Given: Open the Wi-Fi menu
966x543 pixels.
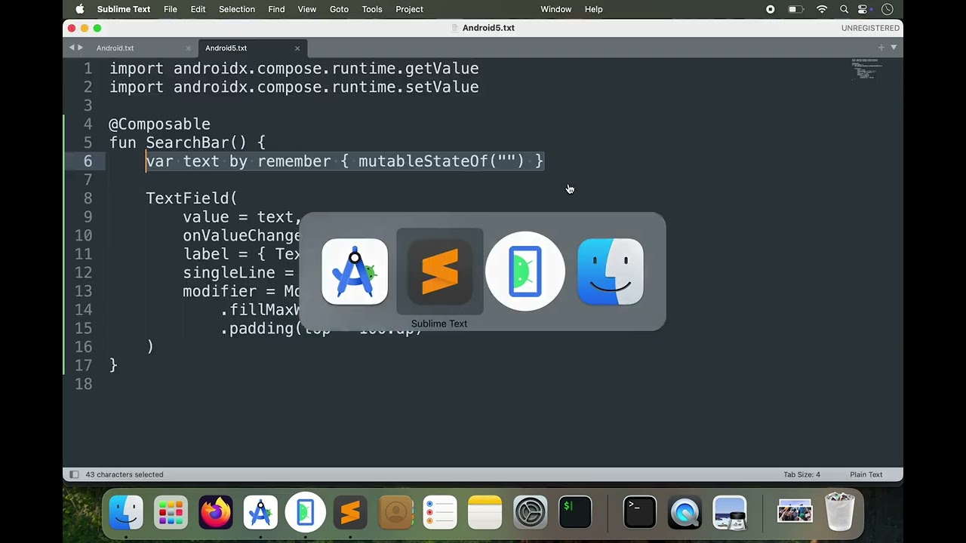Looking at the screenshot, I should (x=822, y=9).
